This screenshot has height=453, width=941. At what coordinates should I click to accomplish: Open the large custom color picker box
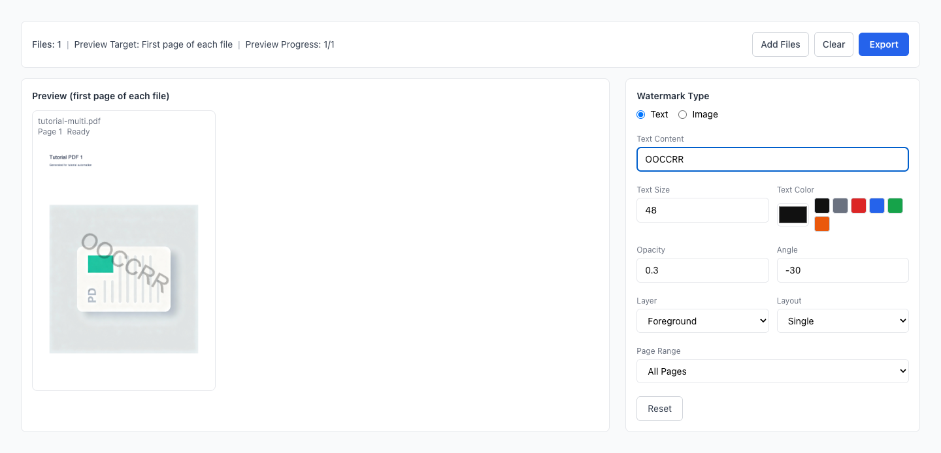(x=793, y=215)
